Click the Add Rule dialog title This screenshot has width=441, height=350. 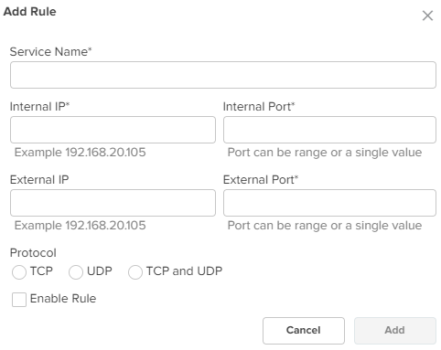coord(29,12)
